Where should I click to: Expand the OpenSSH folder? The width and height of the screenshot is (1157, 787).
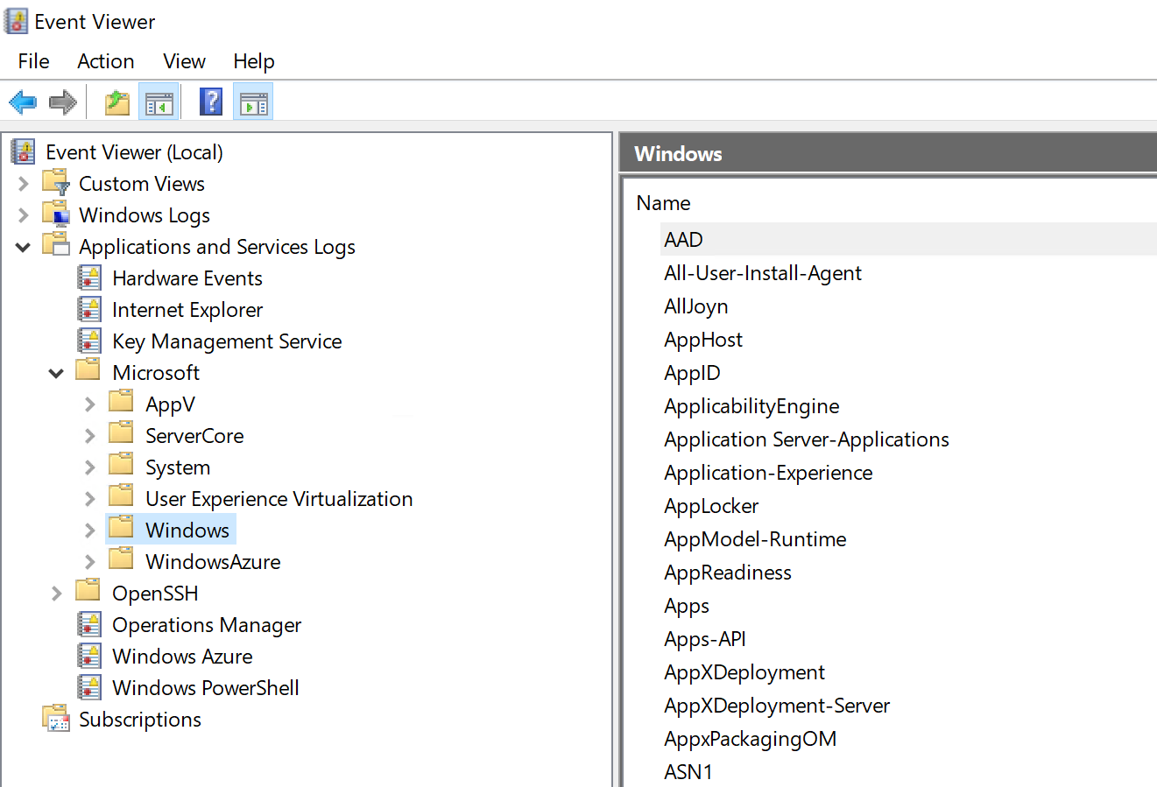57,594
